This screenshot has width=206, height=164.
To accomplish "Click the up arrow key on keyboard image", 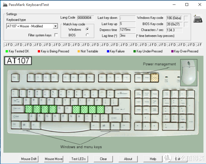I will tap(147, 117).
